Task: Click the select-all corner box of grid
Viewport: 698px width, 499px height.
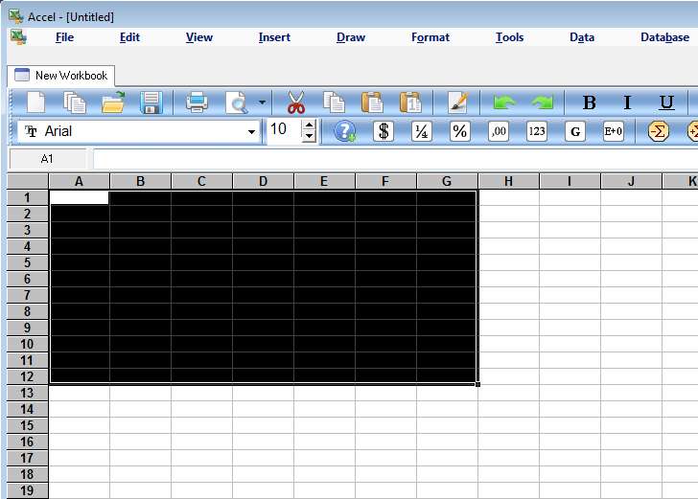Action: pyautogui.click(x=28, y=181)
